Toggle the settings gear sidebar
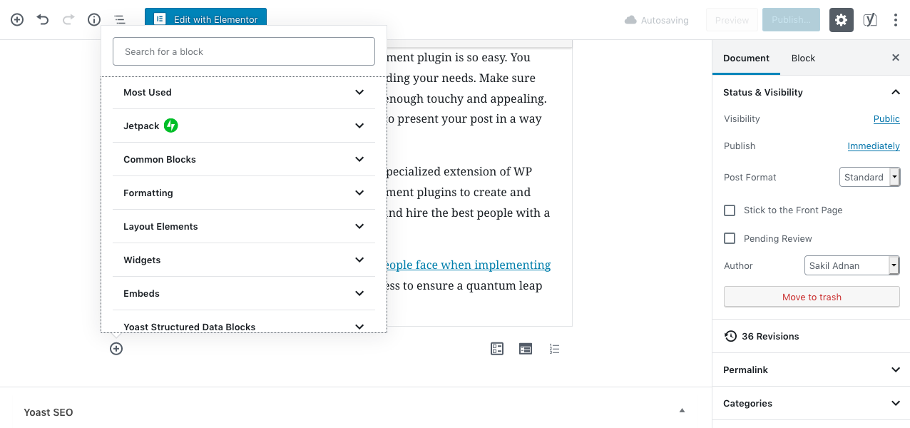 pos(842,20)
